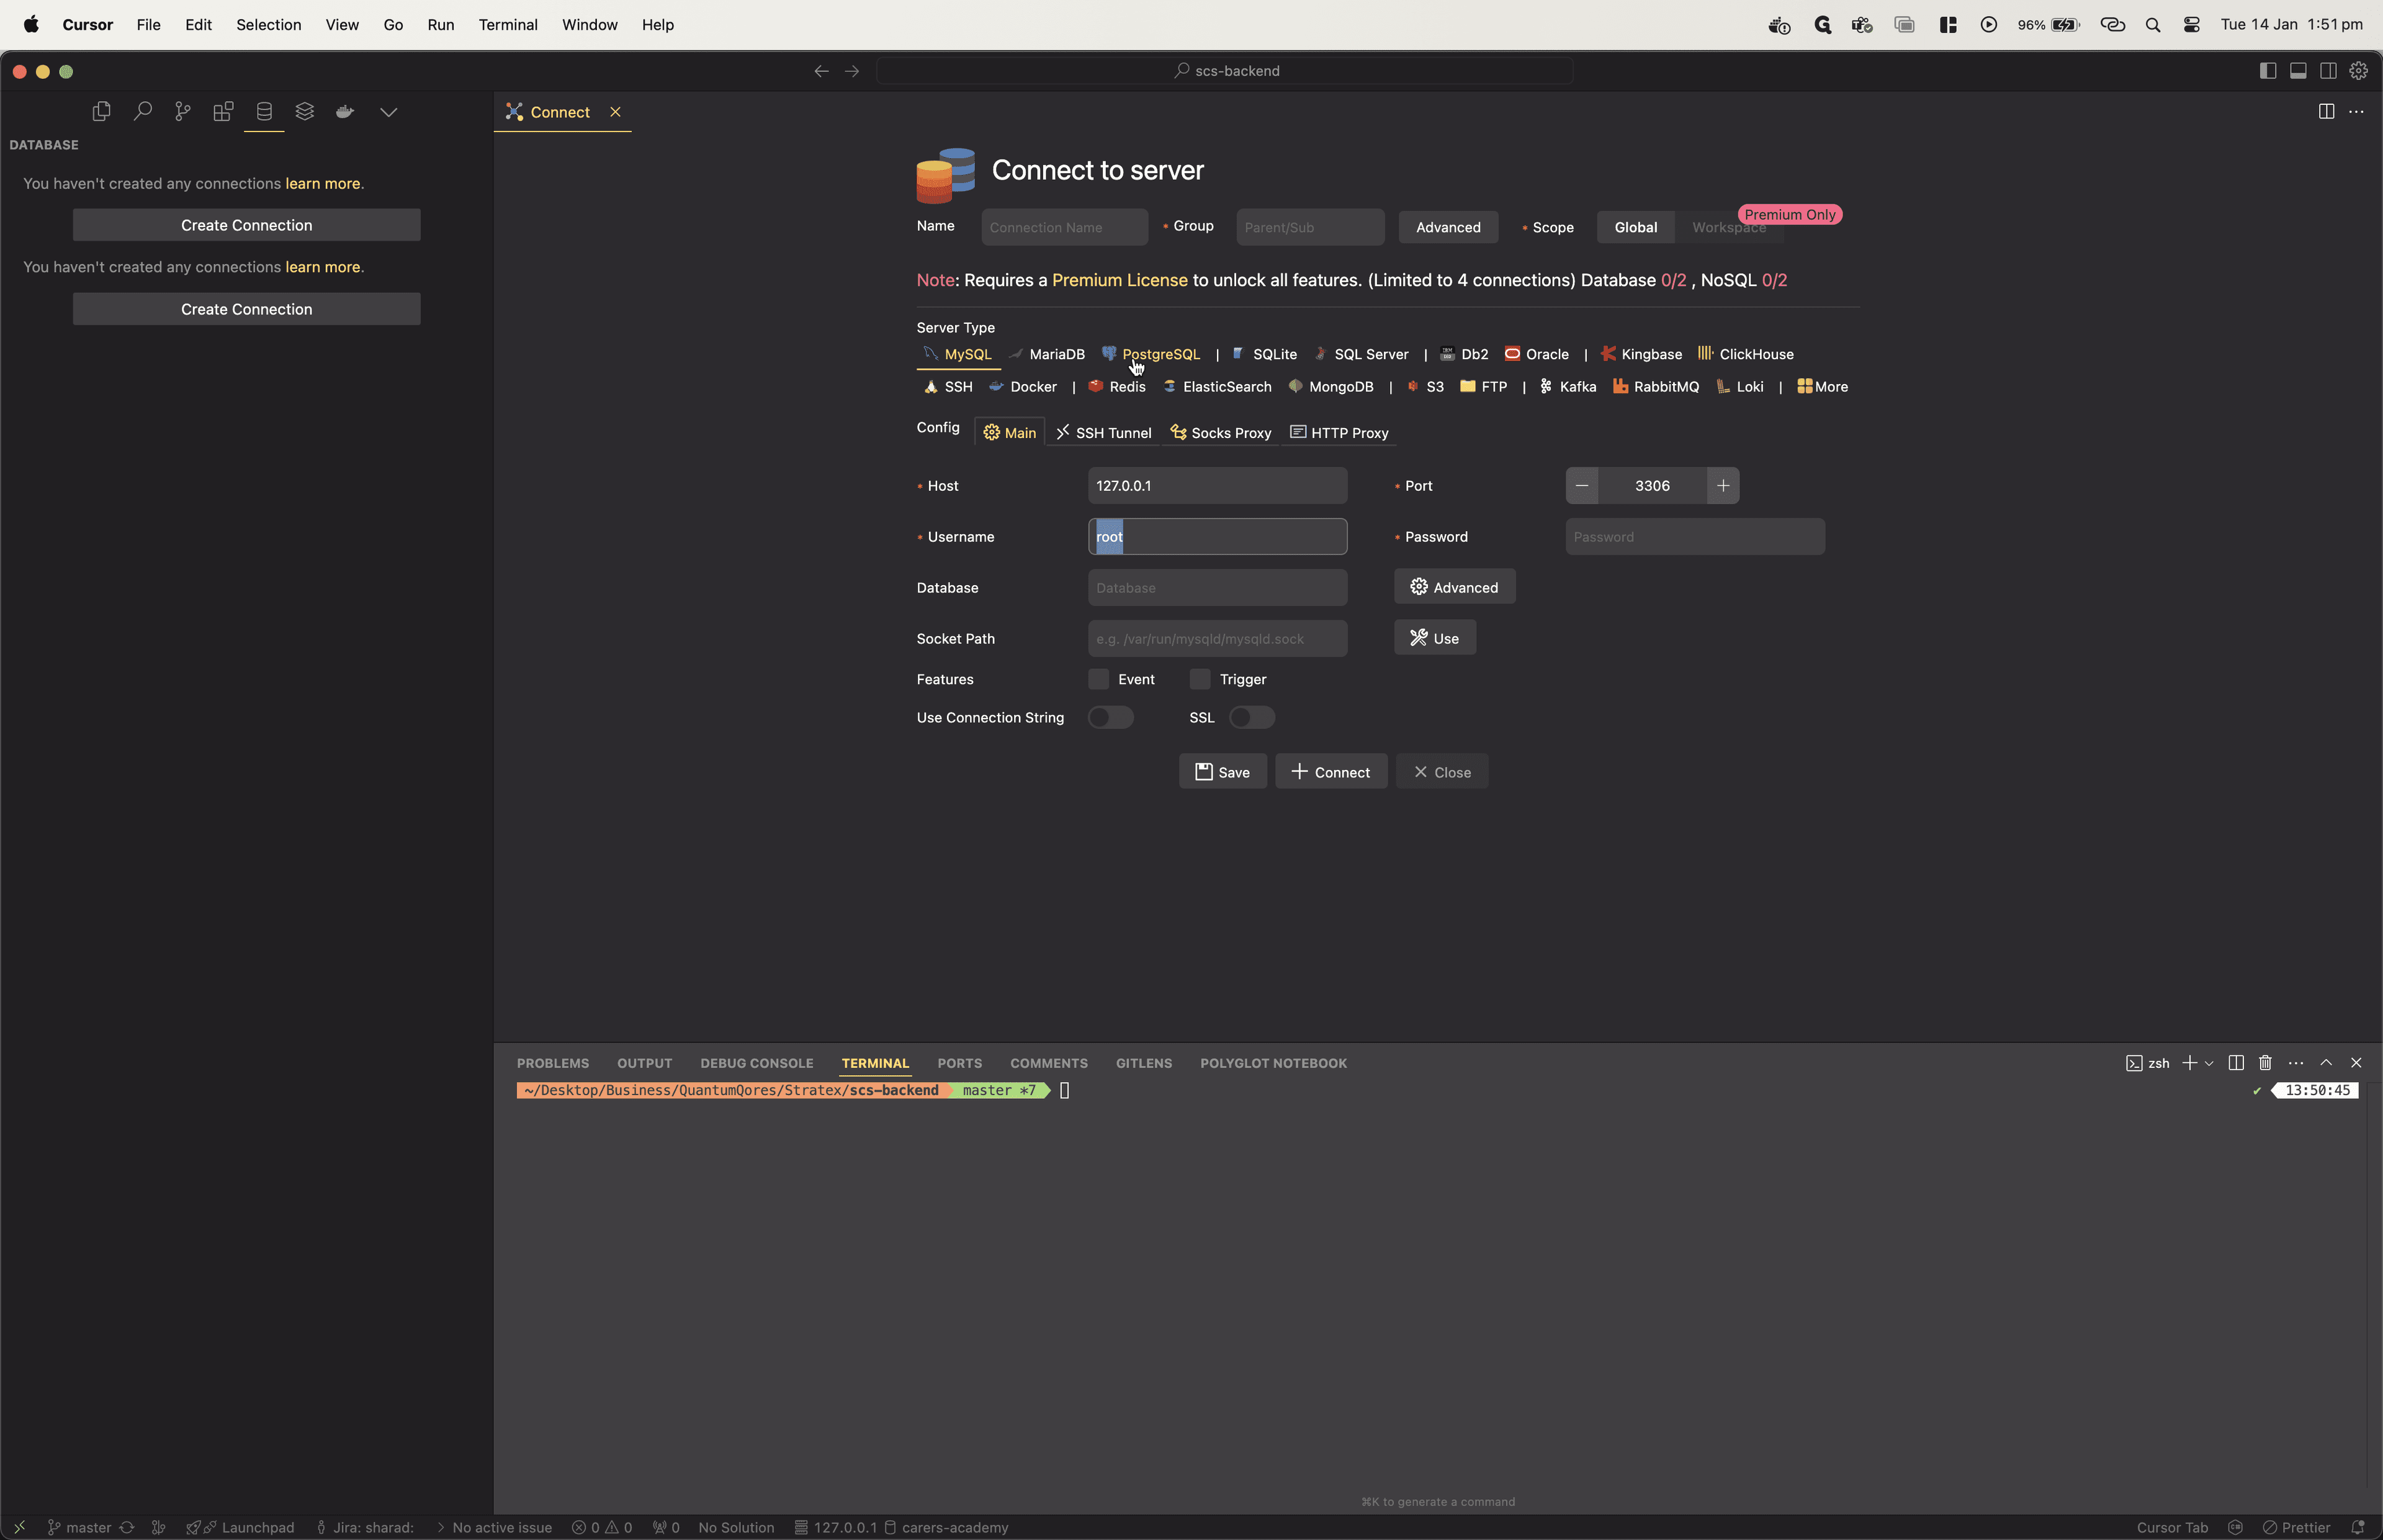Screen dimensions: 2383x1540
Task: Set scope to Global
Action: pyautogui.click(x=1636, y=228)
